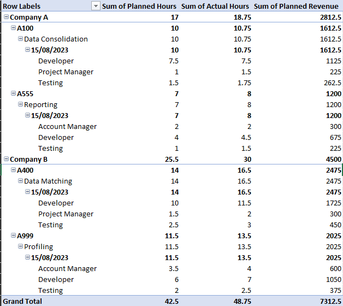Collapse the Data Consolidation row
Screen dimensions: 343x306
tap(20, 39)
